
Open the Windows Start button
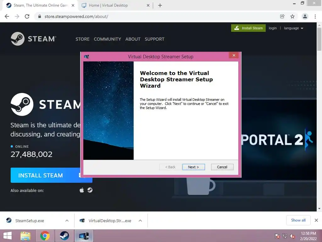pyautogui.click(x=8, y=236)
